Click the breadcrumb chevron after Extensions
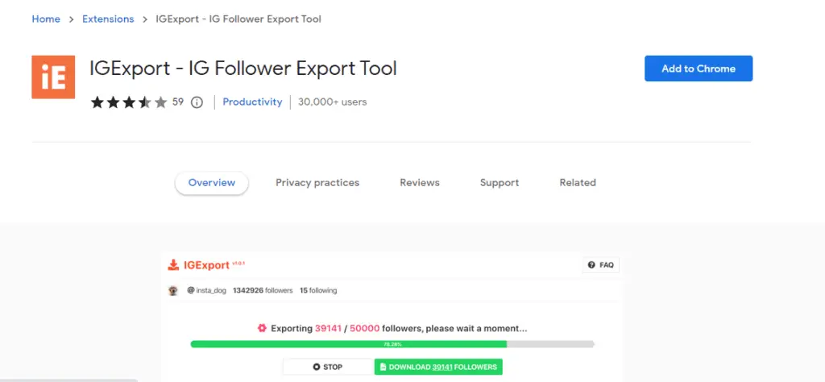 click(x=145, y=19)
